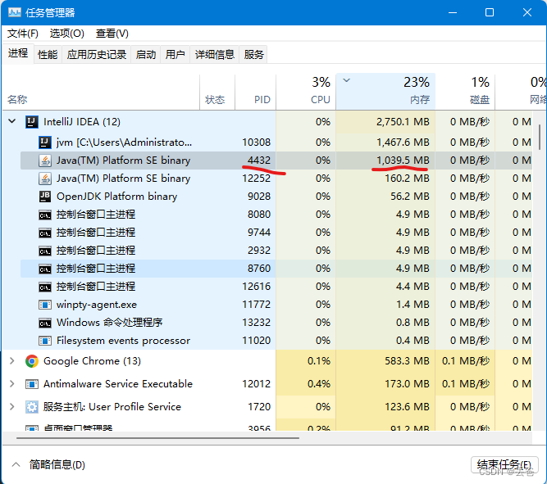This screenshot has height=484, width=547.
Task: Click the vertical scrollbar thumb
Action: coord(540,138)
